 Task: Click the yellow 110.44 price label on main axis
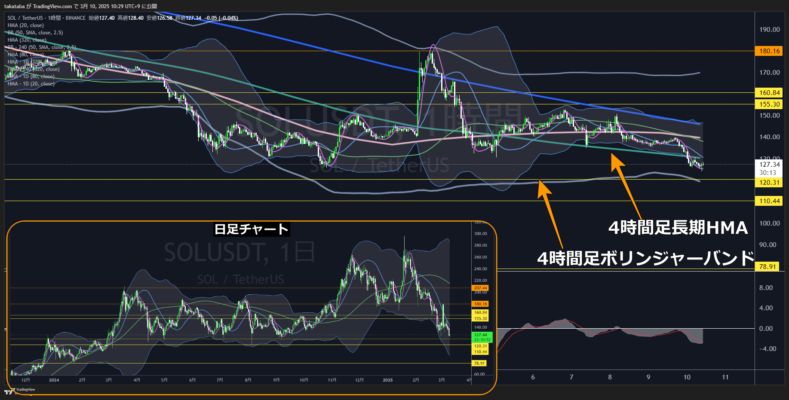[x=769, y=201]
